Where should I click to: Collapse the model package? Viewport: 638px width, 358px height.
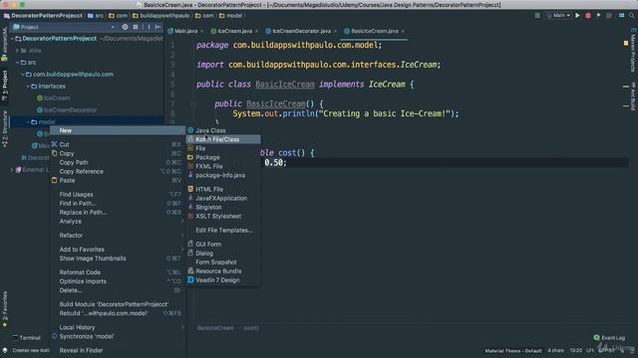click(x=28, y=121)
